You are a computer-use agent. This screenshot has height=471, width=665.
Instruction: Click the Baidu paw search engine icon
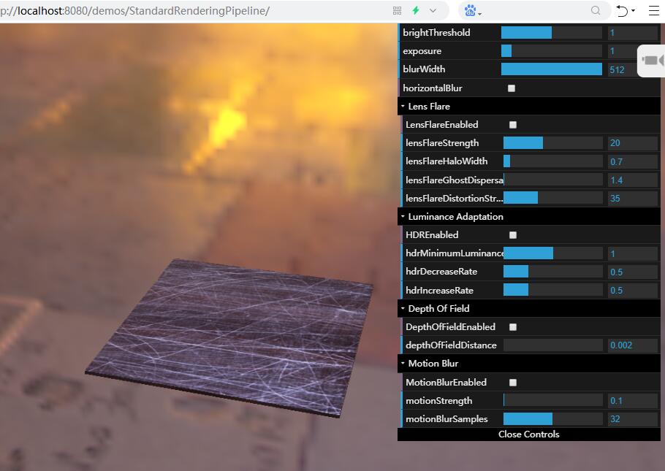click(471, 11)
